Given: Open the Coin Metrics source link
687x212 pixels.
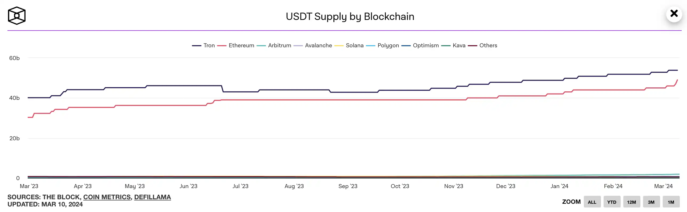Looking at the screenshot, I should [107, 197].
